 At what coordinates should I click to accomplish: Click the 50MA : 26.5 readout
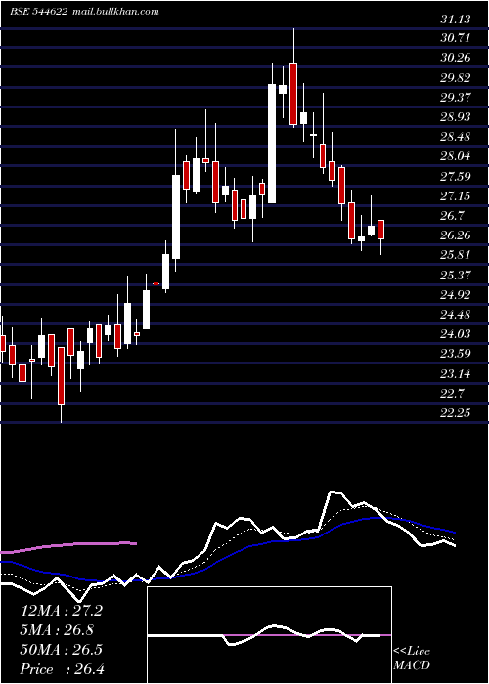click(x=62, y=649)
